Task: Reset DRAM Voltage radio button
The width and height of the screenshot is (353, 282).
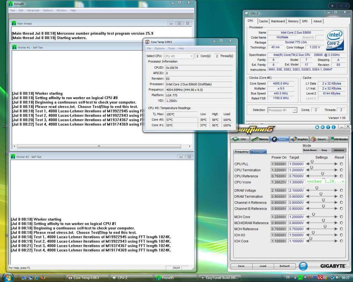Action: point(341,190)
